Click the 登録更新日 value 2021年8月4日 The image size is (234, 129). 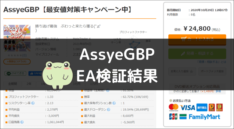[82, 44]
